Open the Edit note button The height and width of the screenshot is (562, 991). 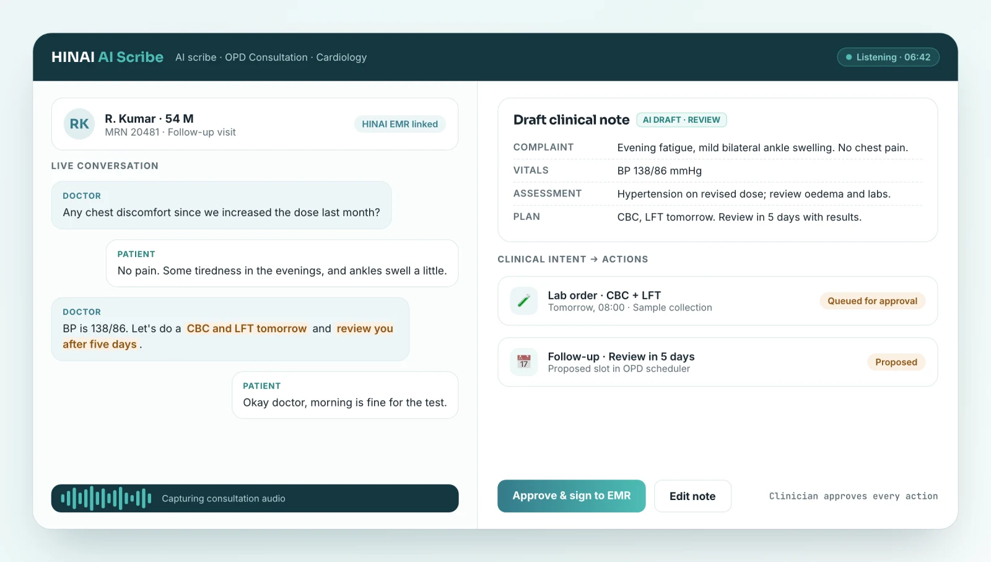[692, 496]
